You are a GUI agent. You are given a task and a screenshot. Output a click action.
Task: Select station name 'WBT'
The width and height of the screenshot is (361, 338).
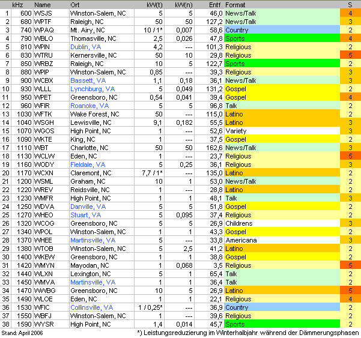41,148
